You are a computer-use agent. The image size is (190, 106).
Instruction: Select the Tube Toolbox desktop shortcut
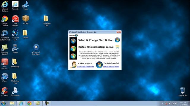[x=15, y=21]
